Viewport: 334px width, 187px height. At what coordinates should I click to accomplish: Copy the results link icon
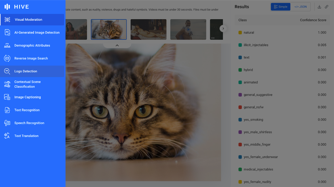(x=327, y=7)
